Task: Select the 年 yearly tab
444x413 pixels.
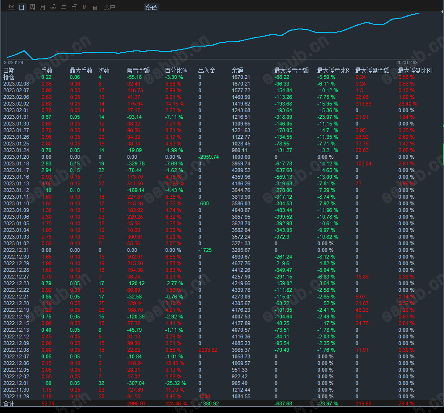Action: click(x=64, y=7)
